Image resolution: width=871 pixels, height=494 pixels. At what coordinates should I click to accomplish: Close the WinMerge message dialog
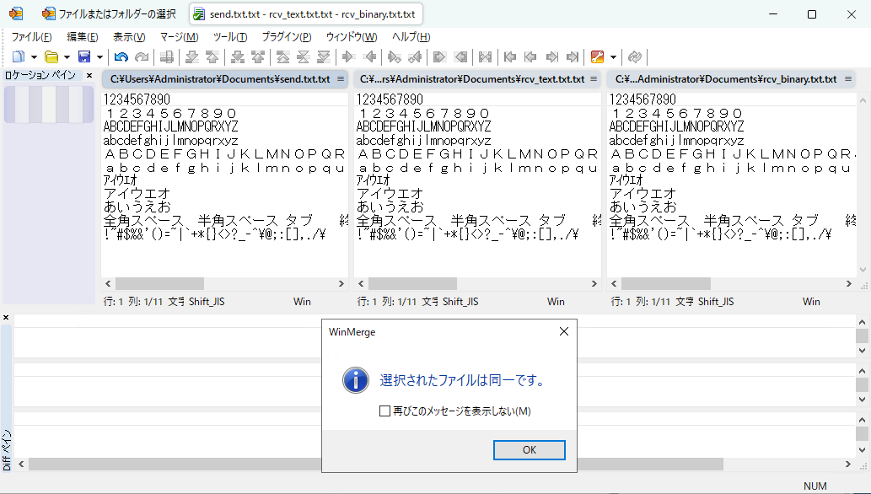(x=563, y=332)
